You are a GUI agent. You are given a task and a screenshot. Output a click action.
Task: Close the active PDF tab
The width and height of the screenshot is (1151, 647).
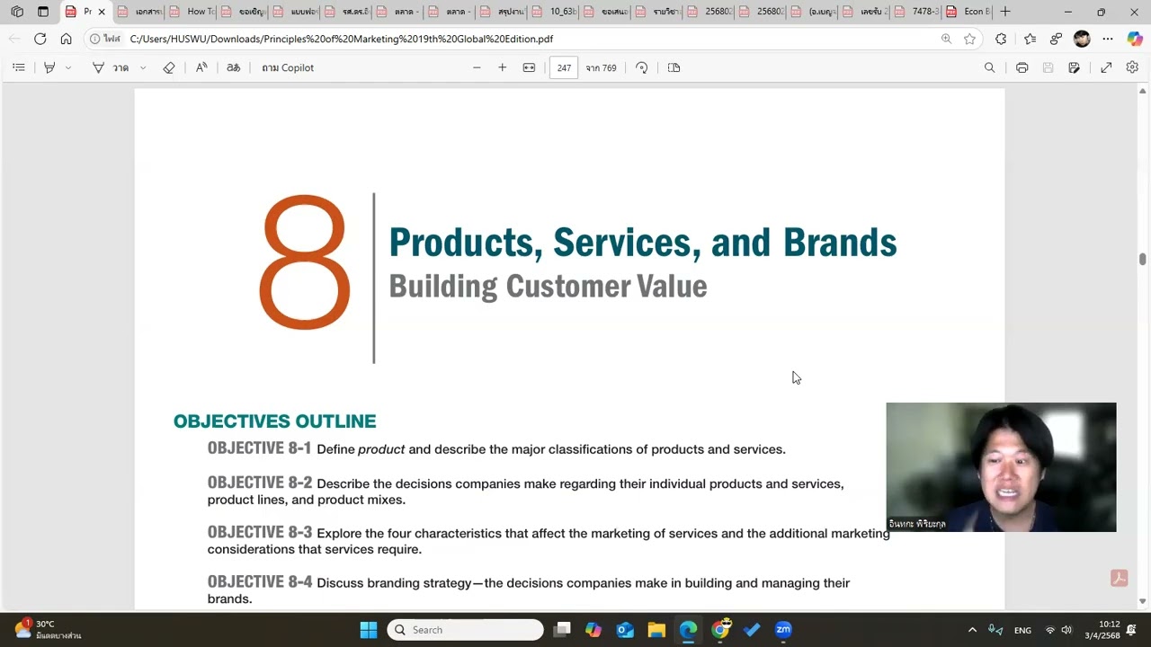pos(101,12)
